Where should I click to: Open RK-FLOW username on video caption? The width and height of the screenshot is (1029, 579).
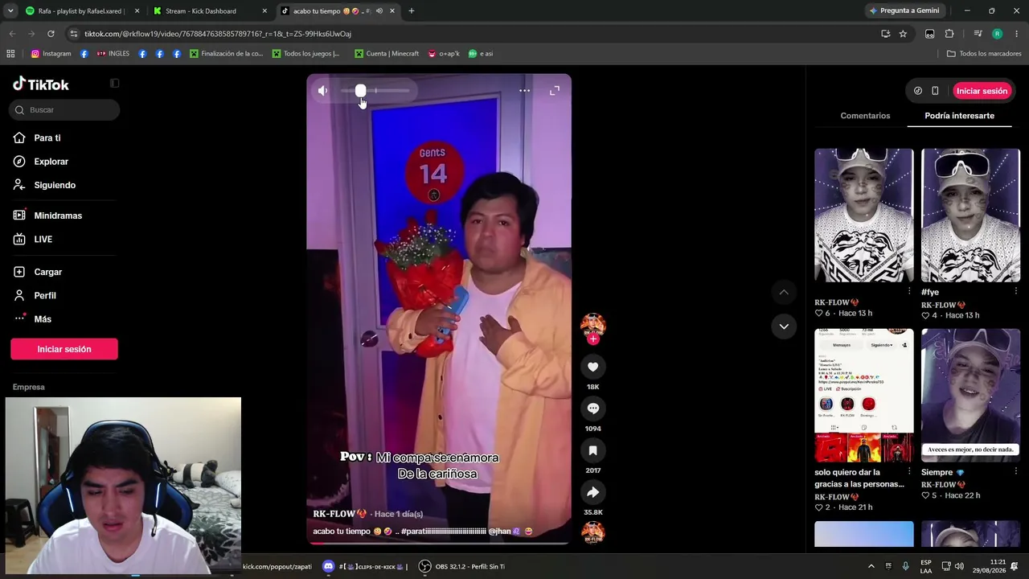click(x=339, y=514)
